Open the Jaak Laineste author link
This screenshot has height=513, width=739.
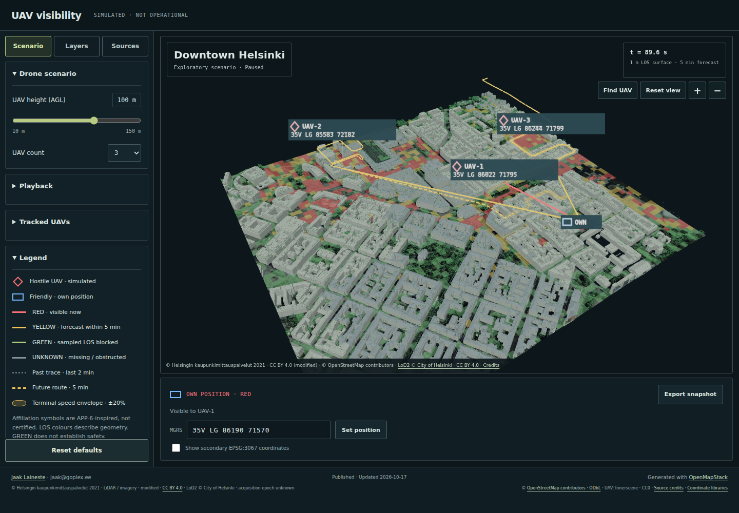(28, 478)
